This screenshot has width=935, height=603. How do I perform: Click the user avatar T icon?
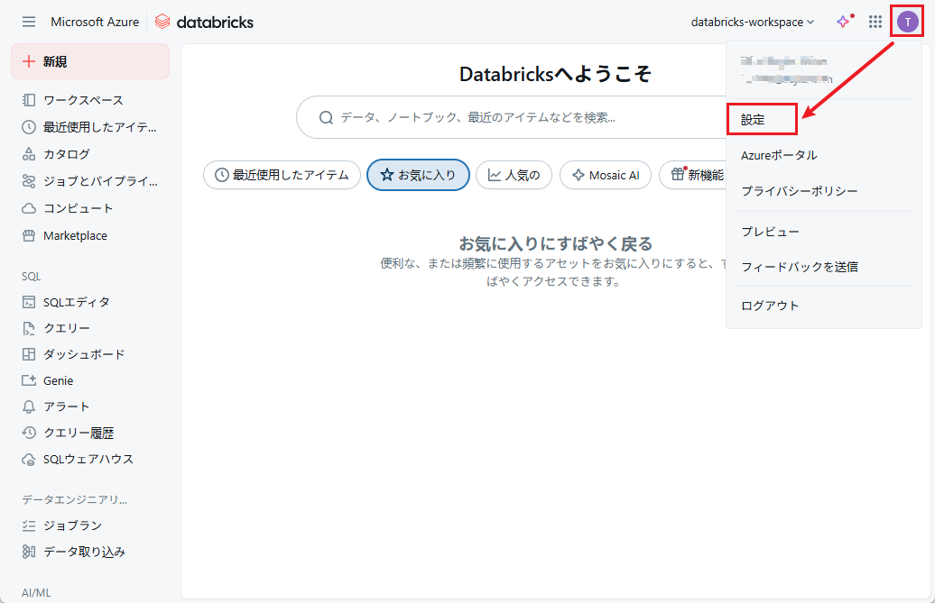click(907, 22)
